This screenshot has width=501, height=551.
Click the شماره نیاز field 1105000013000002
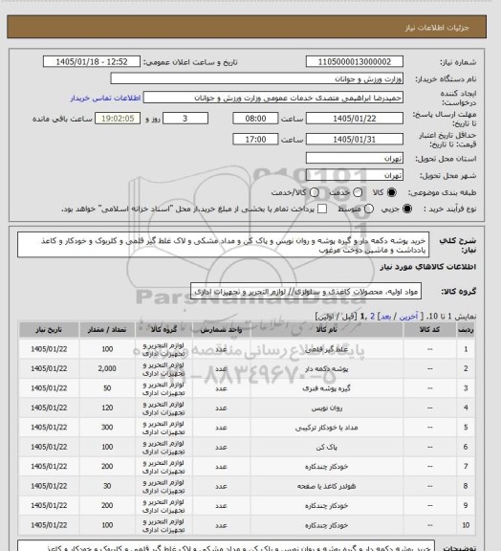click(355, 61)
